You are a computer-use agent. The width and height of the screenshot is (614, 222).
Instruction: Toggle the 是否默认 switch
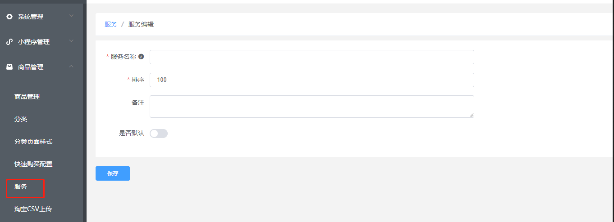159,133
